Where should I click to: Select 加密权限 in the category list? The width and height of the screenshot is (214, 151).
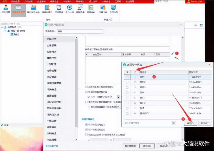51,45
